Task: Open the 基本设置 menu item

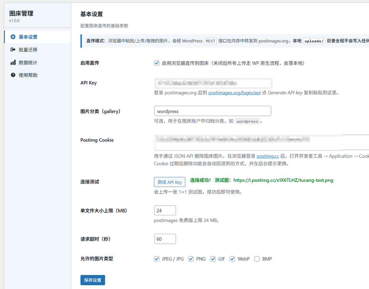Action: click(37, 37)
